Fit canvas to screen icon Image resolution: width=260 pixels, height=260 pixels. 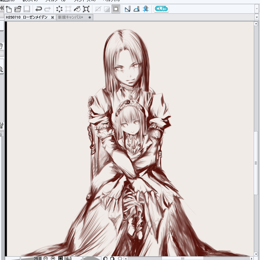61,259
